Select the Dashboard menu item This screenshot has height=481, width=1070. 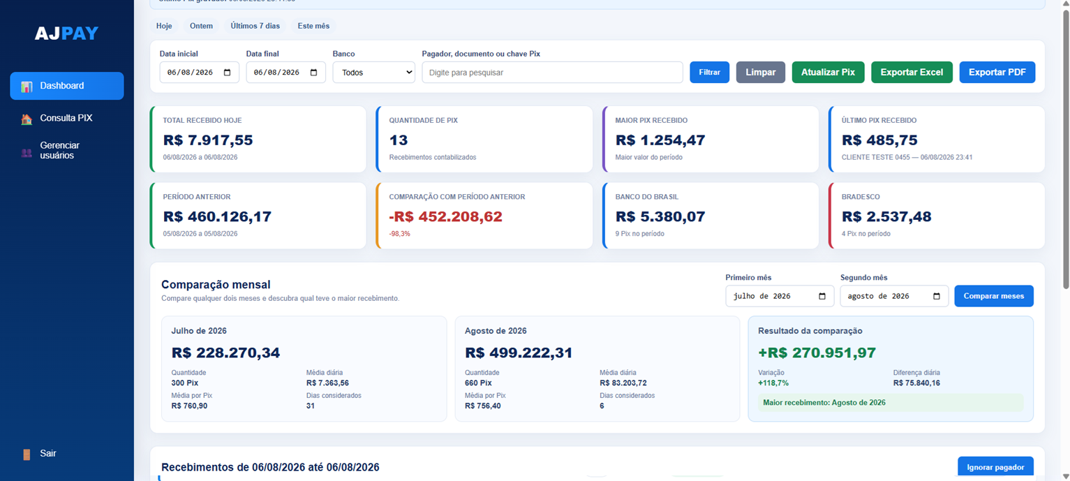[x=67, y=86]
